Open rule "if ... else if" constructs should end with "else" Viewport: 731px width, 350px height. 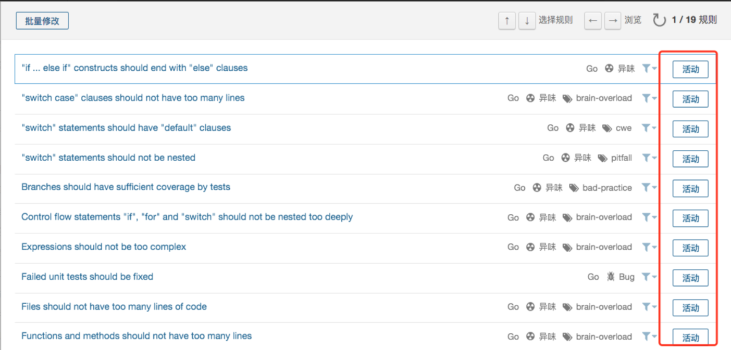point(134,68)
